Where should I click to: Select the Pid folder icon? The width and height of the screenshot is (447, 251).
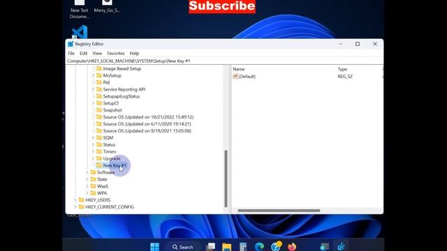(99, 82)
